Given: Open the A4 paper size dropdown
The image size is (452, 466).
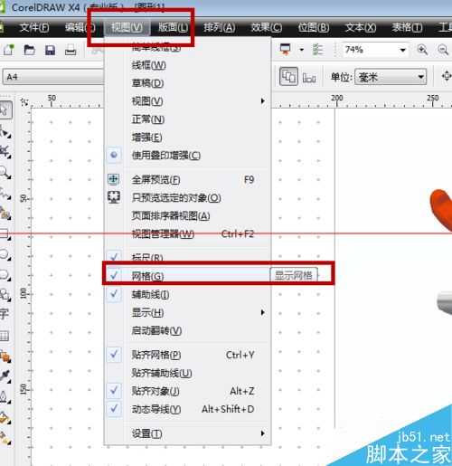Looking at the screenshot, I should click(x=53, y=77).
